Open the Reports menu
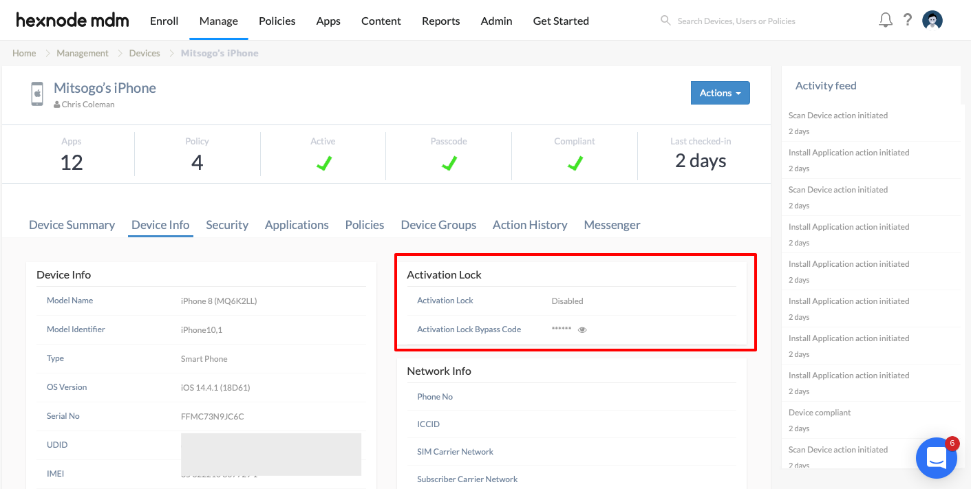This screenshot has height=489, width=971. (441, 21)
